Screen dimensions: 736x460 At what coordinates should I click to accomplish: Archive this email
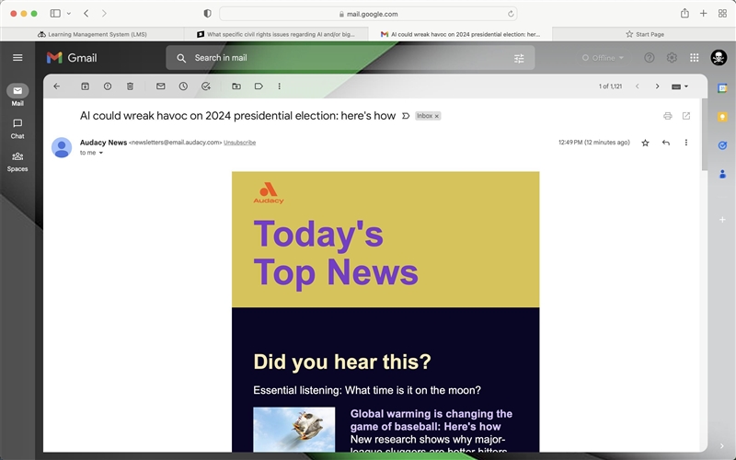pyautogui.click(x=85, y=86)
